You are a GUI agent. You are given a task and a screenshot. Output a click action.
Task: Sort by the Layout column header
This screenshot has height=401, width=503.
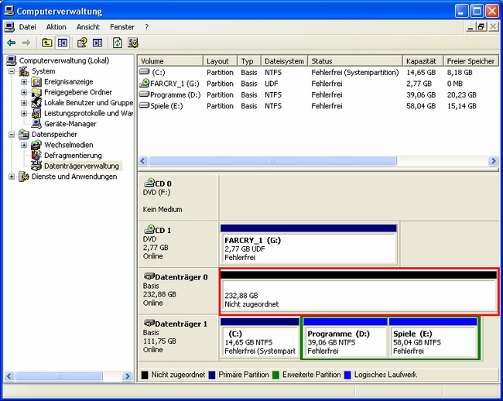220,61
